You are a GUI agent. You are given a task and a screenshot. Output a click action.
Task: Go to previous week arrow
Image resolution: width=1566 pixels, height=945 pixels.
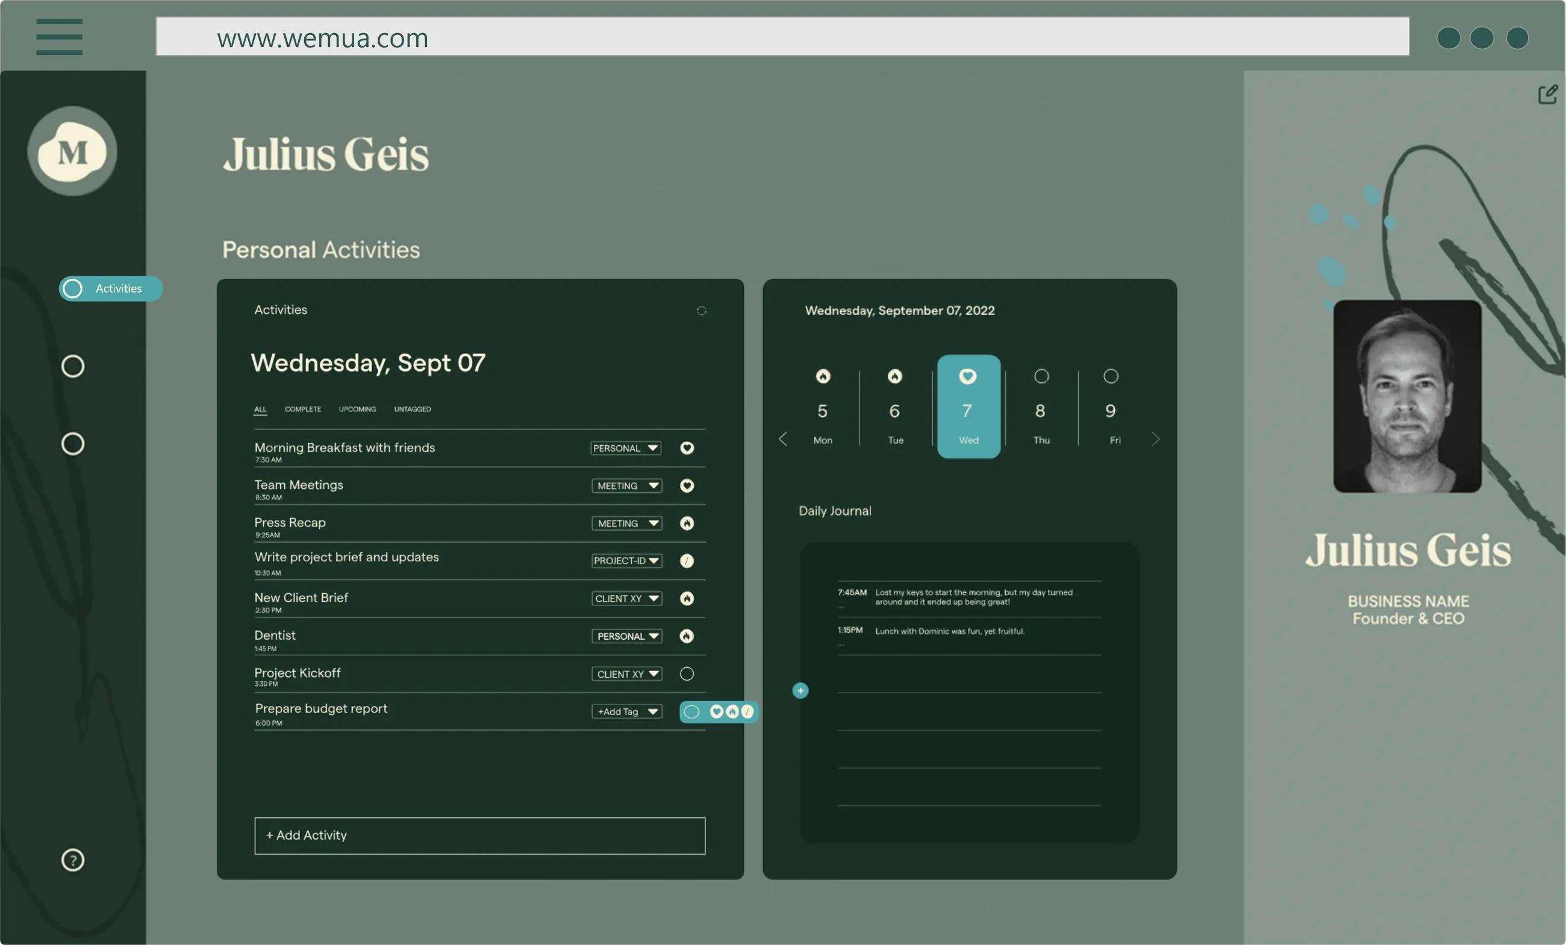click(x=783, y=439)
